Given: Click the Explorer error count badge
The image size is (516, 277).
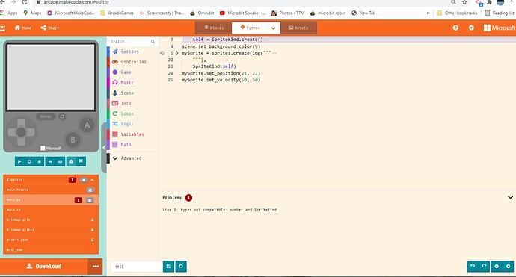Looking at the screenshot, I should tap(73, 180).
